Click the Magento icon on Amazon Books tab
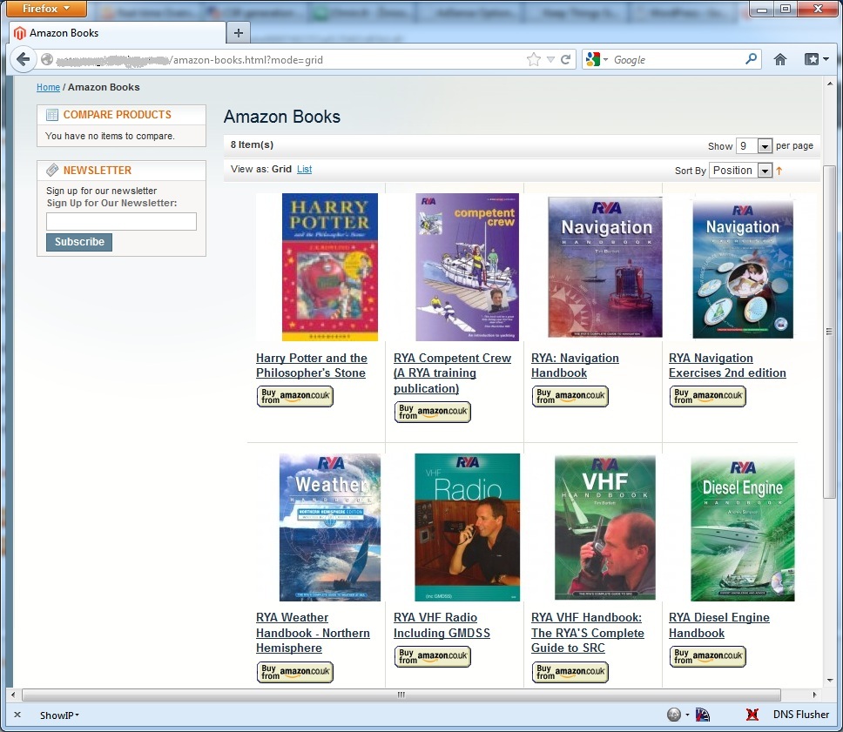This screenshot has height=732, width=843. coord(20,33)
